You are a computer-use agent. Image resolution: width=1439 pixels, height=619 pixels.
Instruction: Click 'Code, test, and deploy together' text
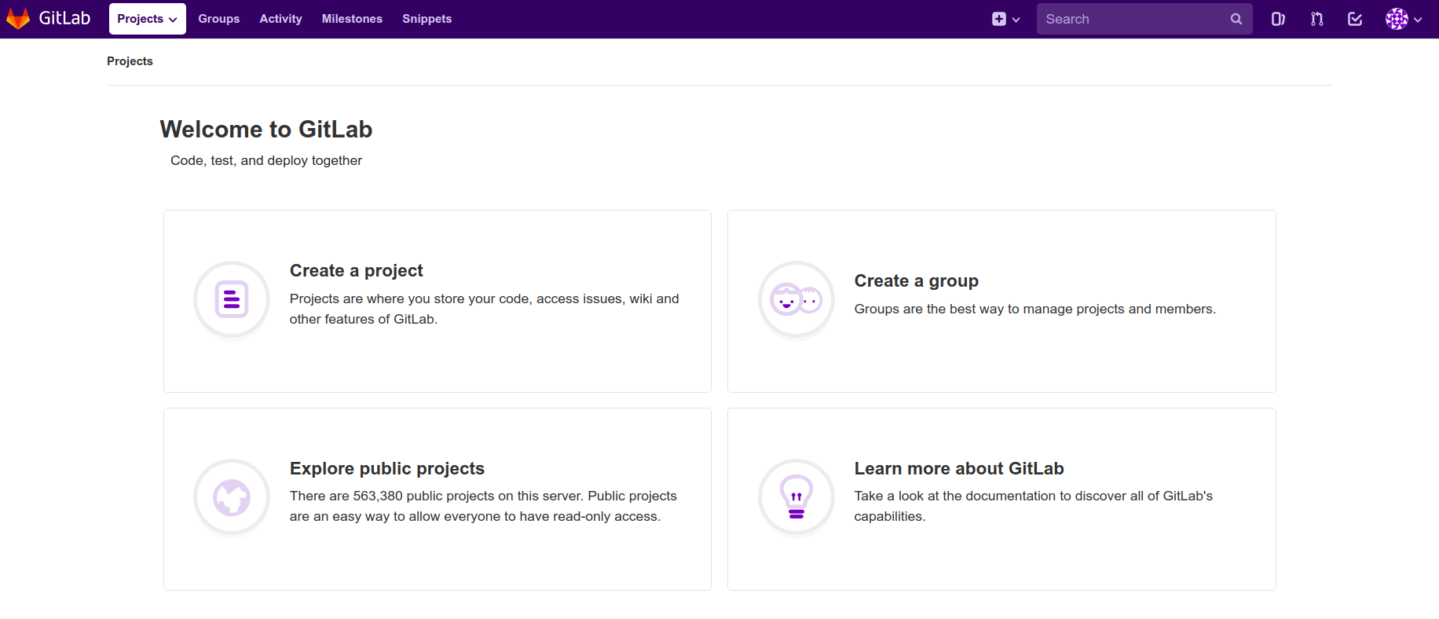pos(265,160)
